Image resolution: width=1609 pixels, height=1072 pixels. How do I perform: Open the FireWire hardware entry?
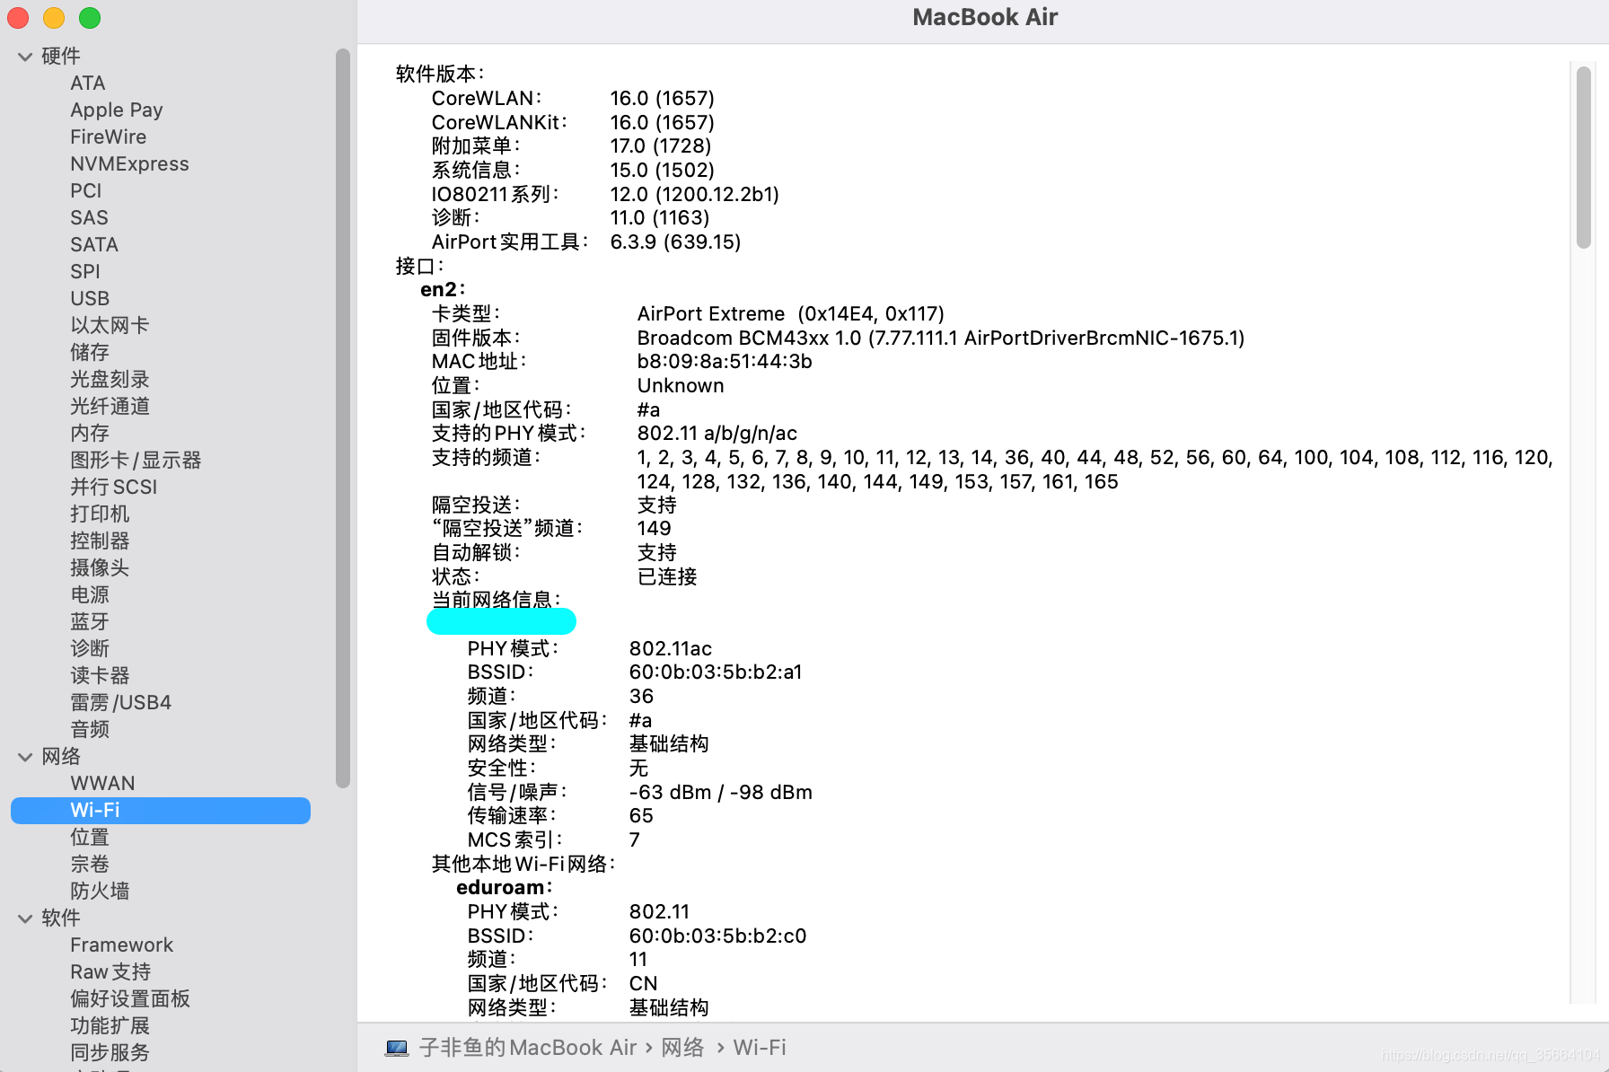coord(109,137)
